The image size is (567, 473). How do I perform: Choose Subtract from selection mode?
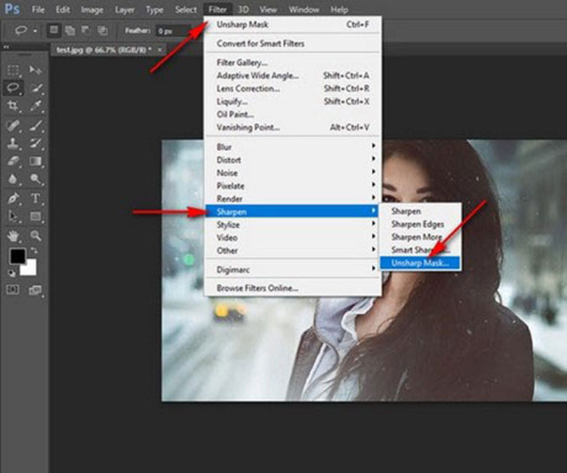(x=86, y=30)
